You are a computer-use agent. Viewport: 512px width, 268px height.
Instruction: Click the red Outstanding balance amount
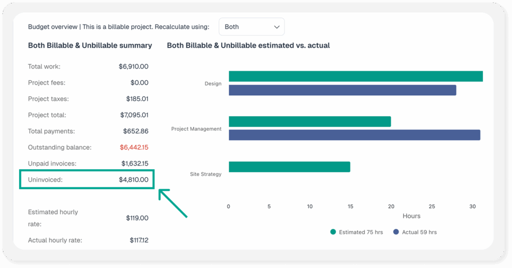[134, 148]
